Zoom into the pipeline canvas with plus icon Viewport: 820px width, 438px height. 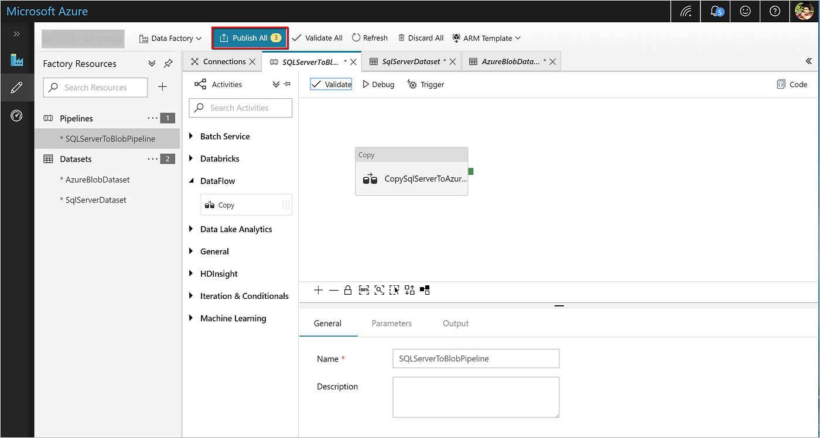pyautogui.click(x=318, y=289)
